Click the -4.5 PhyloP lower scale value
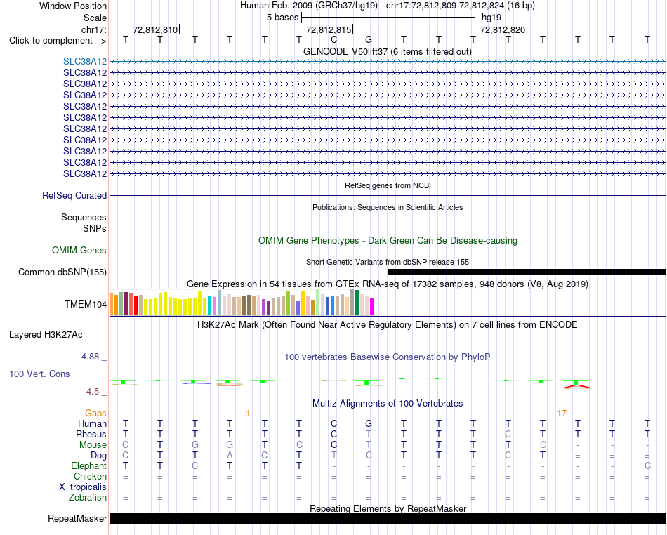The height and width of the screenshot is (535, 667). click(x=91, y=392)
